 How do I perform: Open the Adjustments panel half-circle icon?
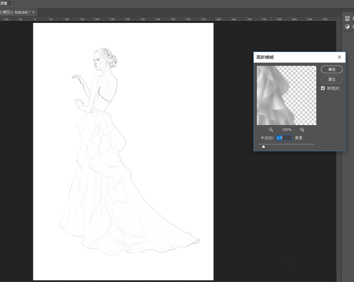point(347,27)
